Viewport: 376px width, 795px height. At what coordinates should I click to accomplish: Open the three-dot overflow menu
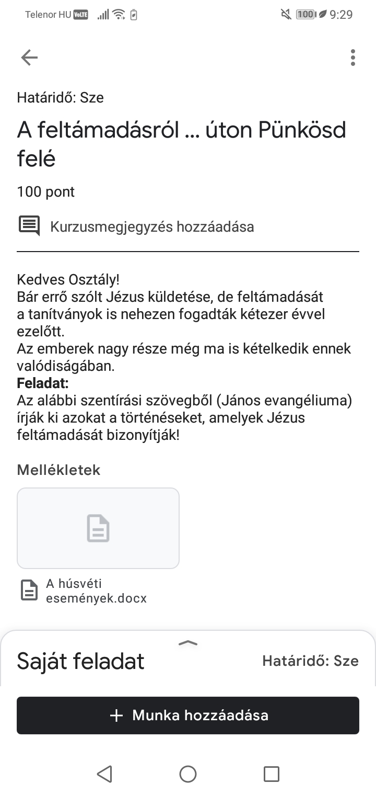click(x=353, y=58)
